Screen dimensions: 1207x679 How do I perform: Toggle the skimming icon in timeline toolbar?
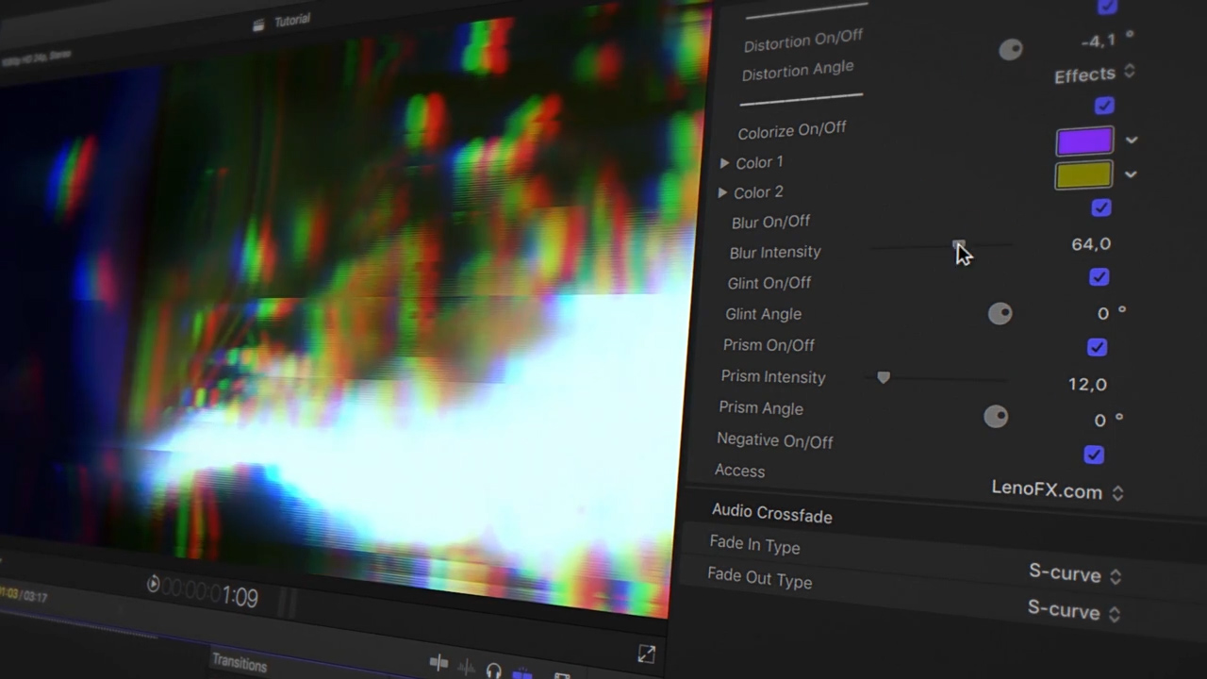coord(438,663)
